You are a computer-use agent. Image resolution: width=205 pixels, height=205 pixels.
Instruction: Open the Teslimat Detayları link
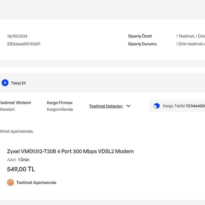(x=106, y=106)
